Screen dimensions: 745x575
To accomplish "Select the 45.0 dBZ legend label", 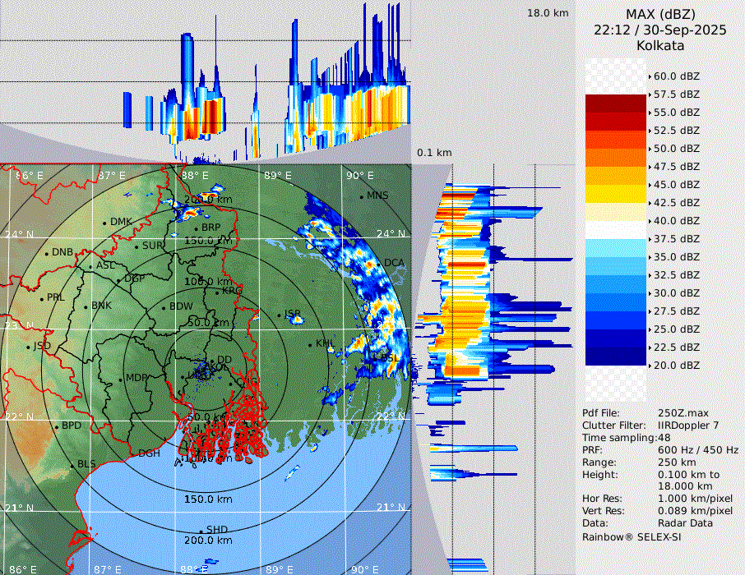I will [x=676, y=184].
